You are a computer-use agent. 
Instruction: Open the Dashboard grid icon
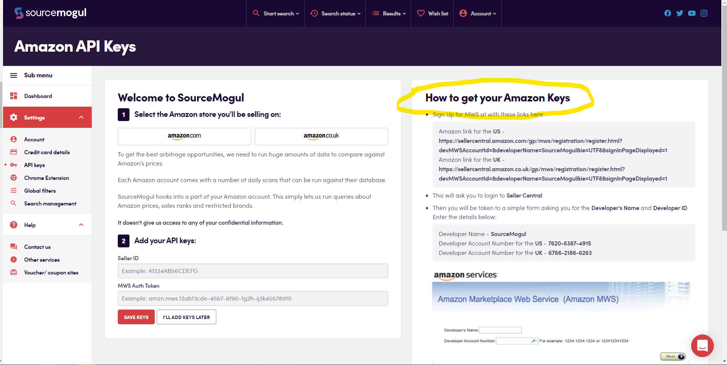click(14, 96)
